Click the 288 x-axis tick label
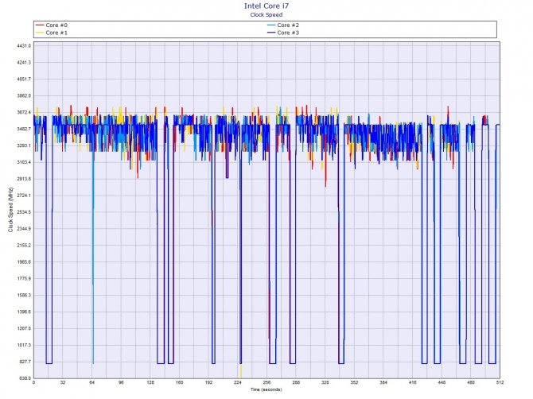This screenshot has width=533, height=399. click(296, 382)
